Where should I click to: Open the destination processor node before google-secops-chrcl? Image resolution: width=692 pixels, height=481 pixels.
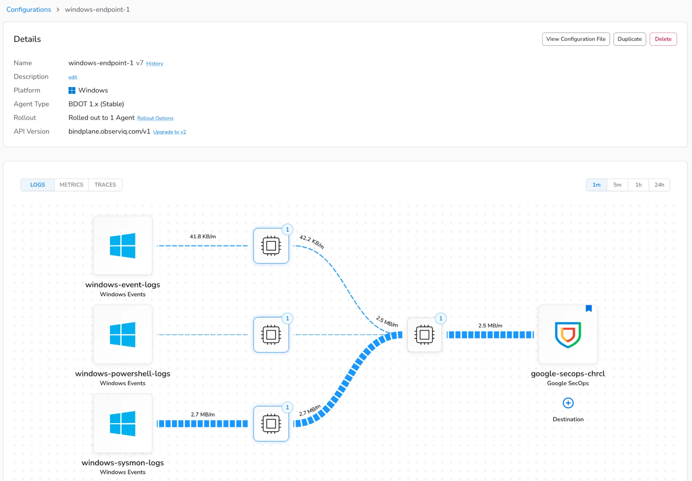[424, 335]
